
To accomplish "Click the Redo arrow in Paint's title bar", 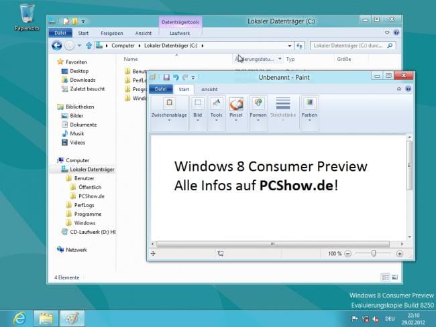I will pos(185,77).
